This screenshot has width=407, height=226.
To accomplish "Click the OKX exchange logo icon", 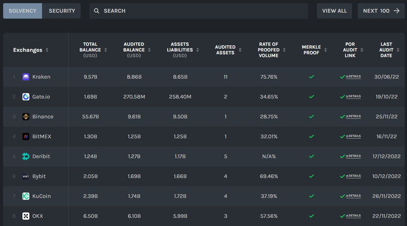I will tap(26, 216).
